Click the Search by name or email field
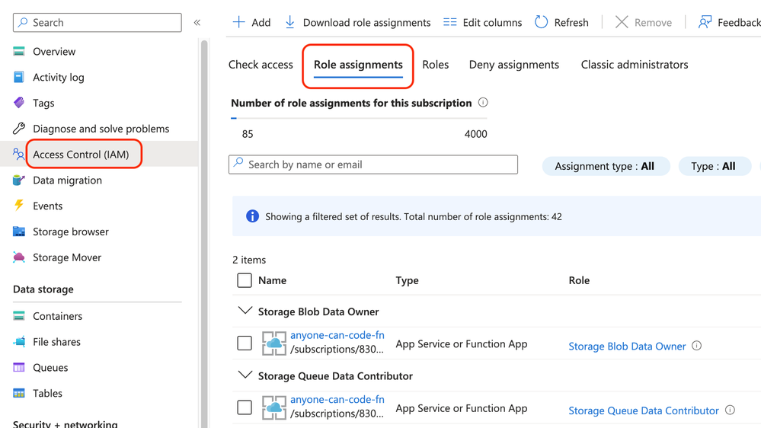Image resolution: width=761 pixels, height=428 pixels. click(373, 164)
